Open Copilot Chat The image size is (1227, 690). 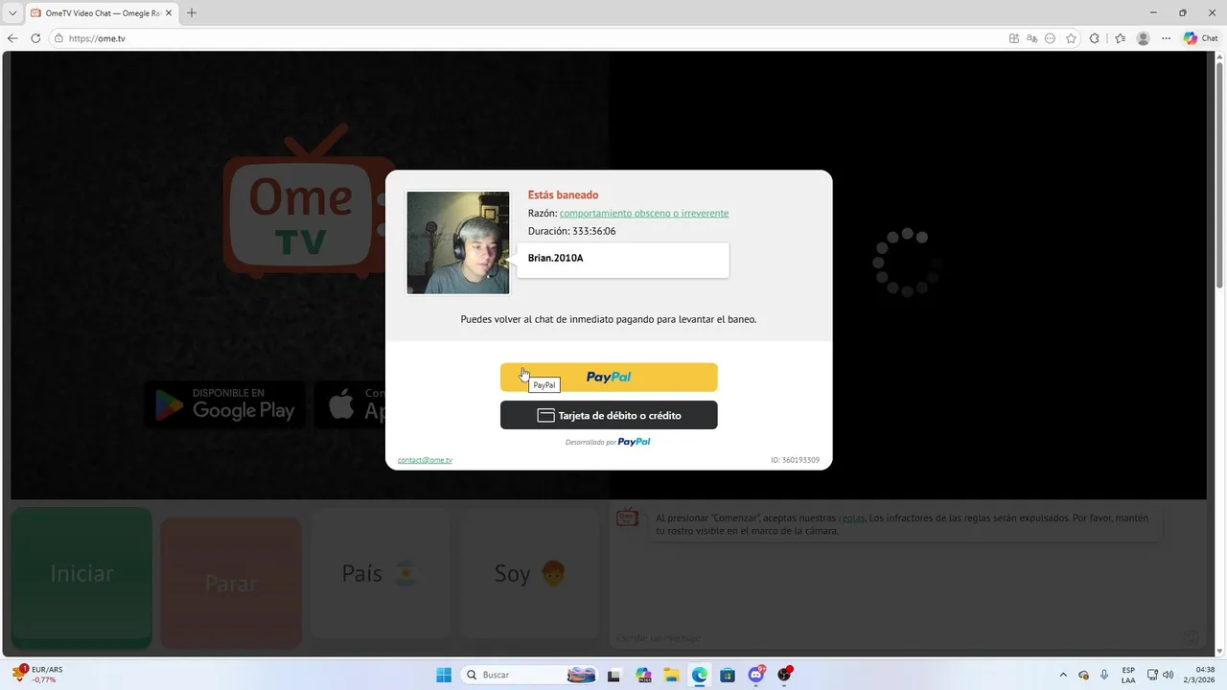coord(1201,38)
